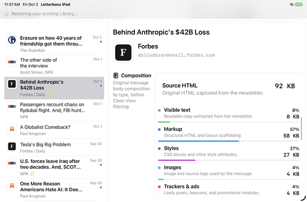This screenshot has width=307, height=202.
Task: Click 'The Guardian' source label
Action: pos(32,50)
